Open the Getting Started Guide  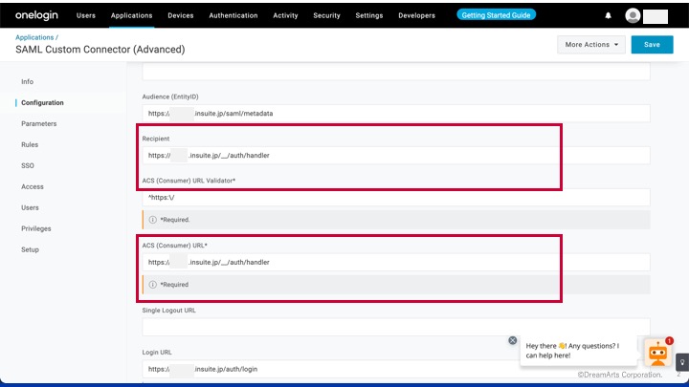(496, 15)
